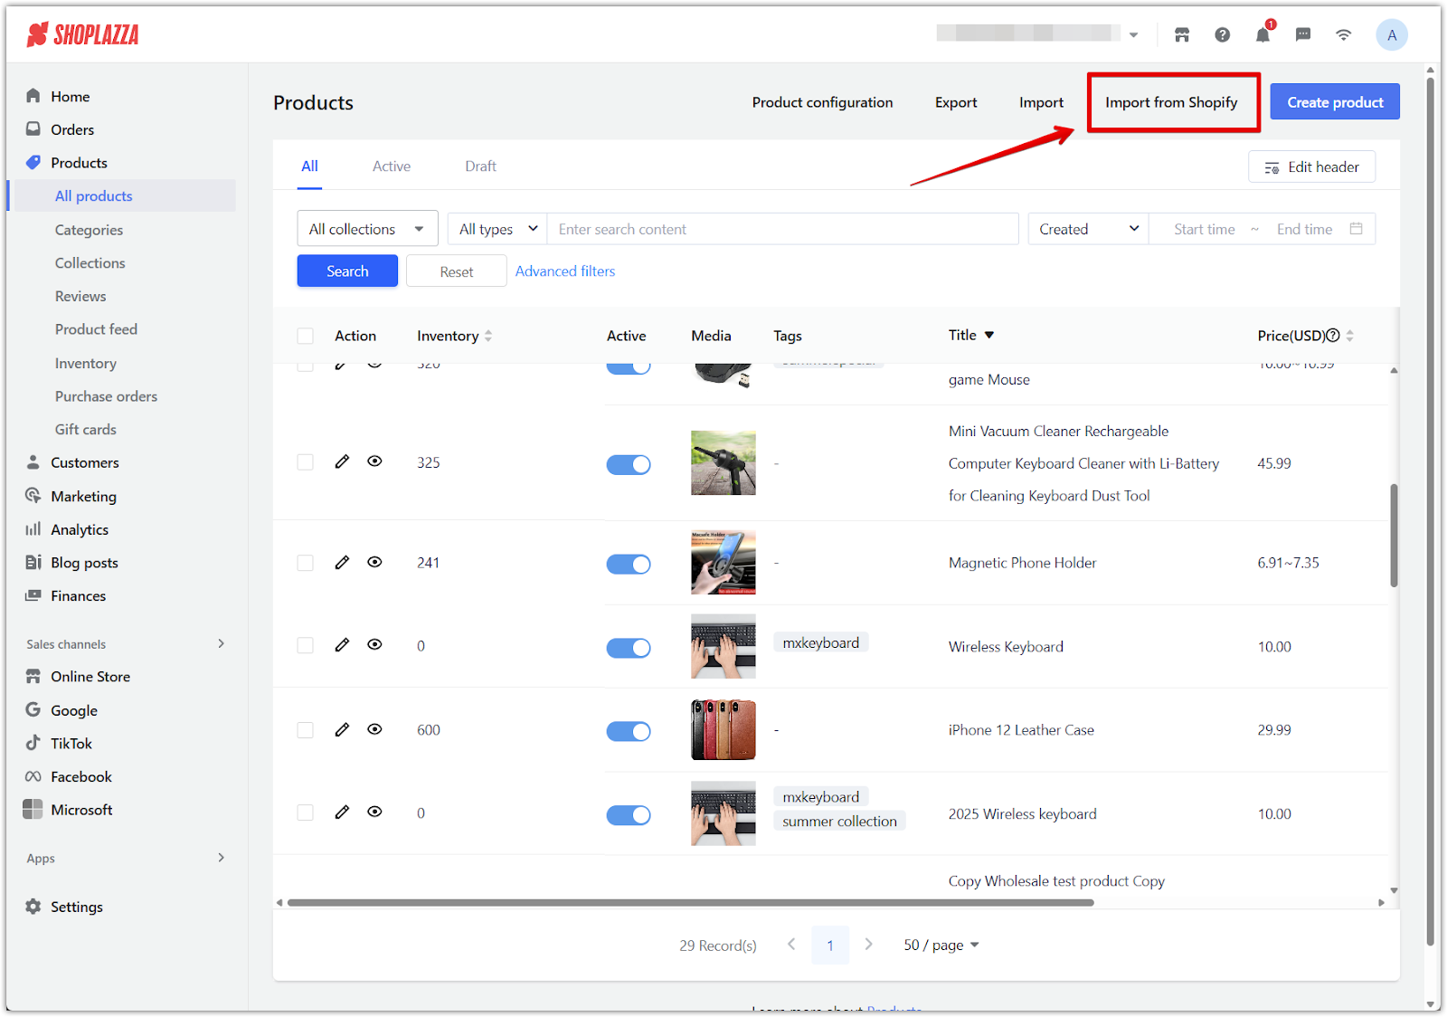Go to Home in sidebar
This screenshot has height=1017, width=1447.
(70, 96)
